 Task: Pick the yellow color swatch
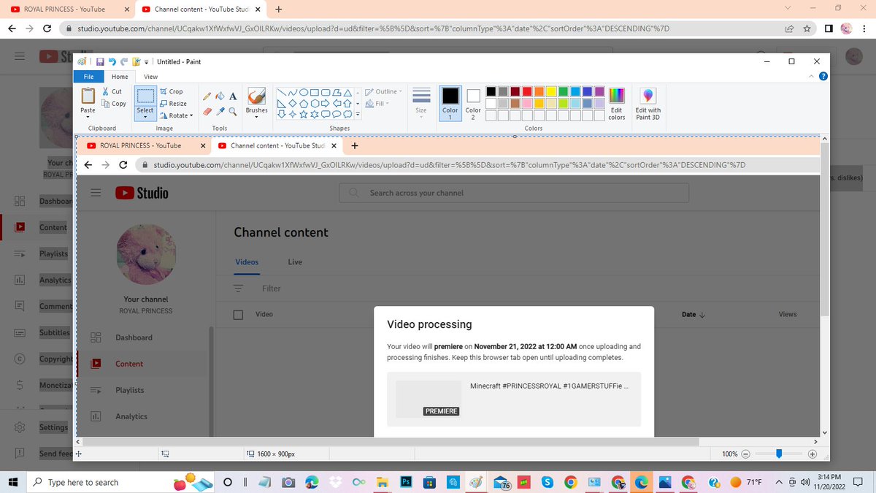point(551,91)
